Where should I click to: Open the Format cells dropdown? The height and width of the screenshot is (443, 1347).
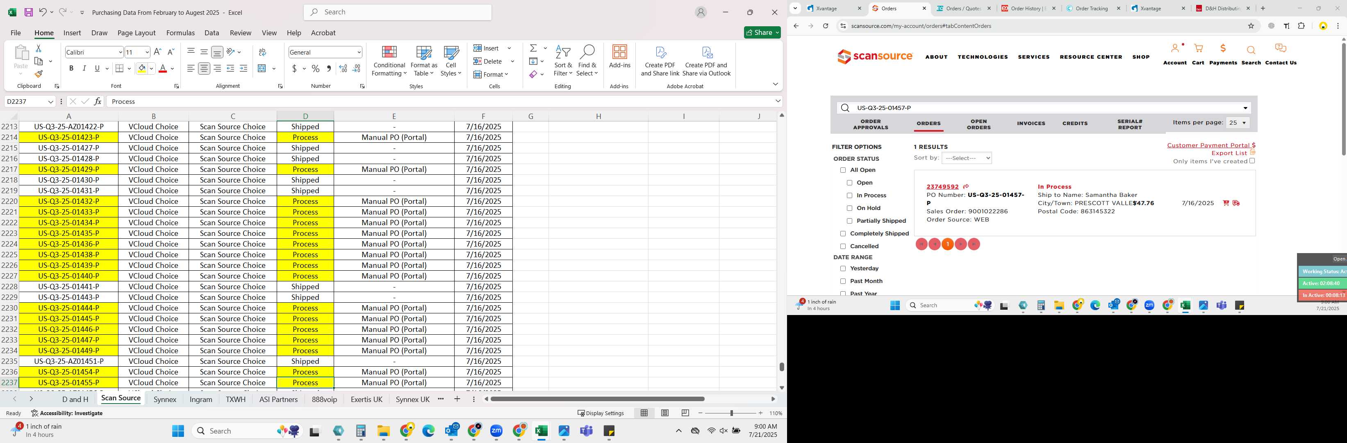[x=491, y=74]
